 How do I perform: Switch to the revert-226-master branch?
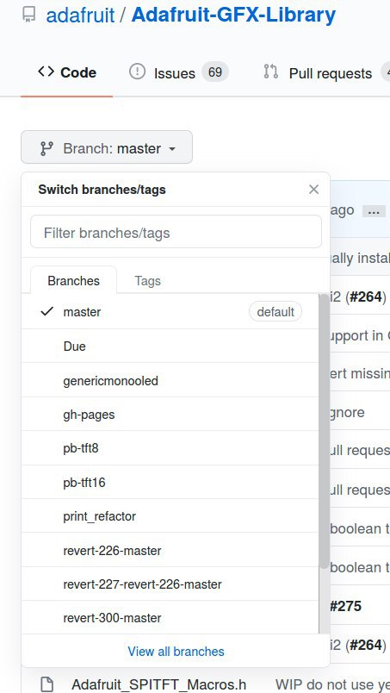170,550
